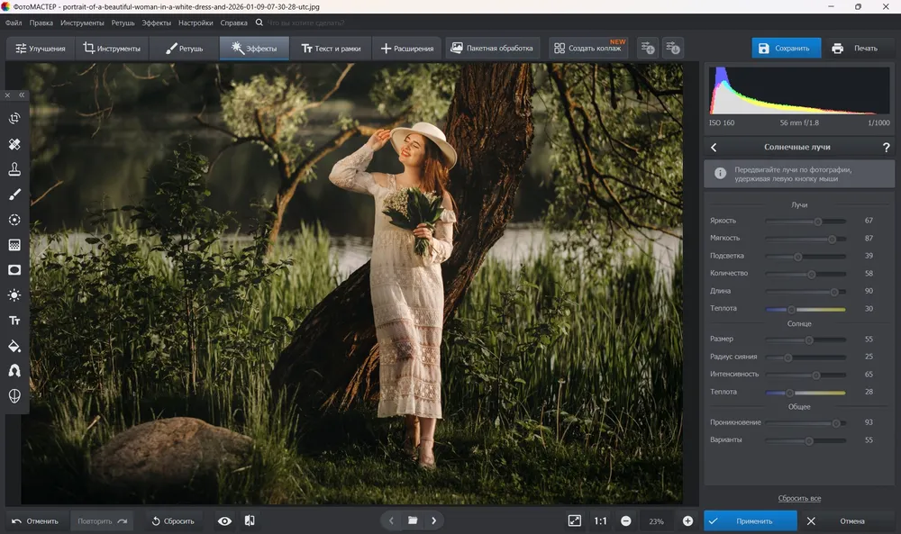Image resolution: width=901 pixels, height=534 pixels.
Task: Click the zoom in plus icon
Action: coord(687,520)
